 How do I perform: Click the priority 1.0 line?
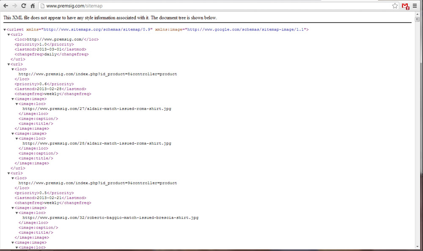point(44,44)
